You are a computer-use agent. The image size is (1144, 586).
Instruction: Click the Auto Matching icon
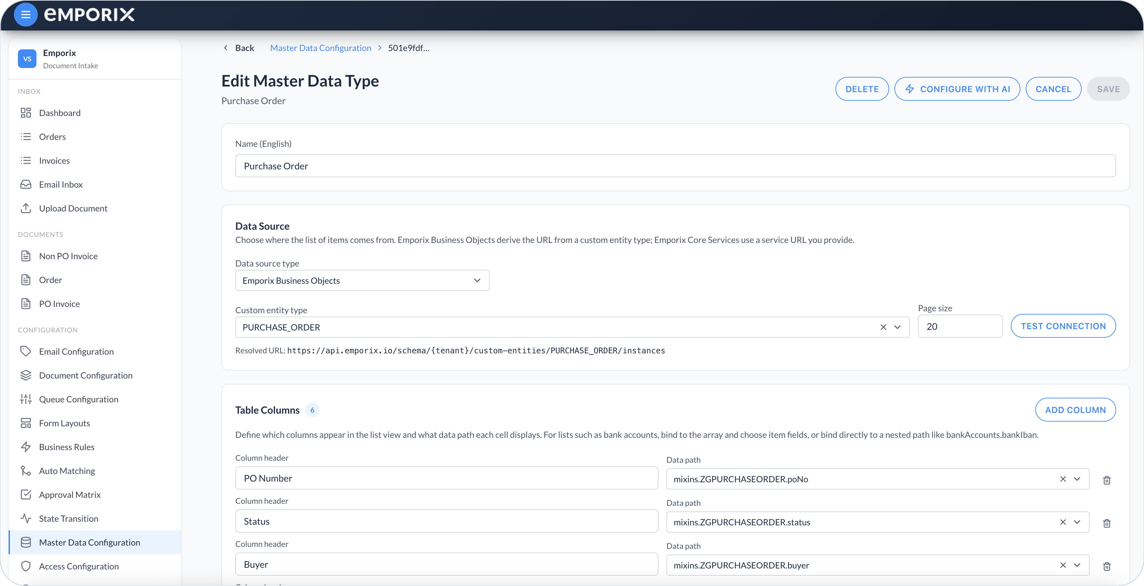tap(26, 471)
